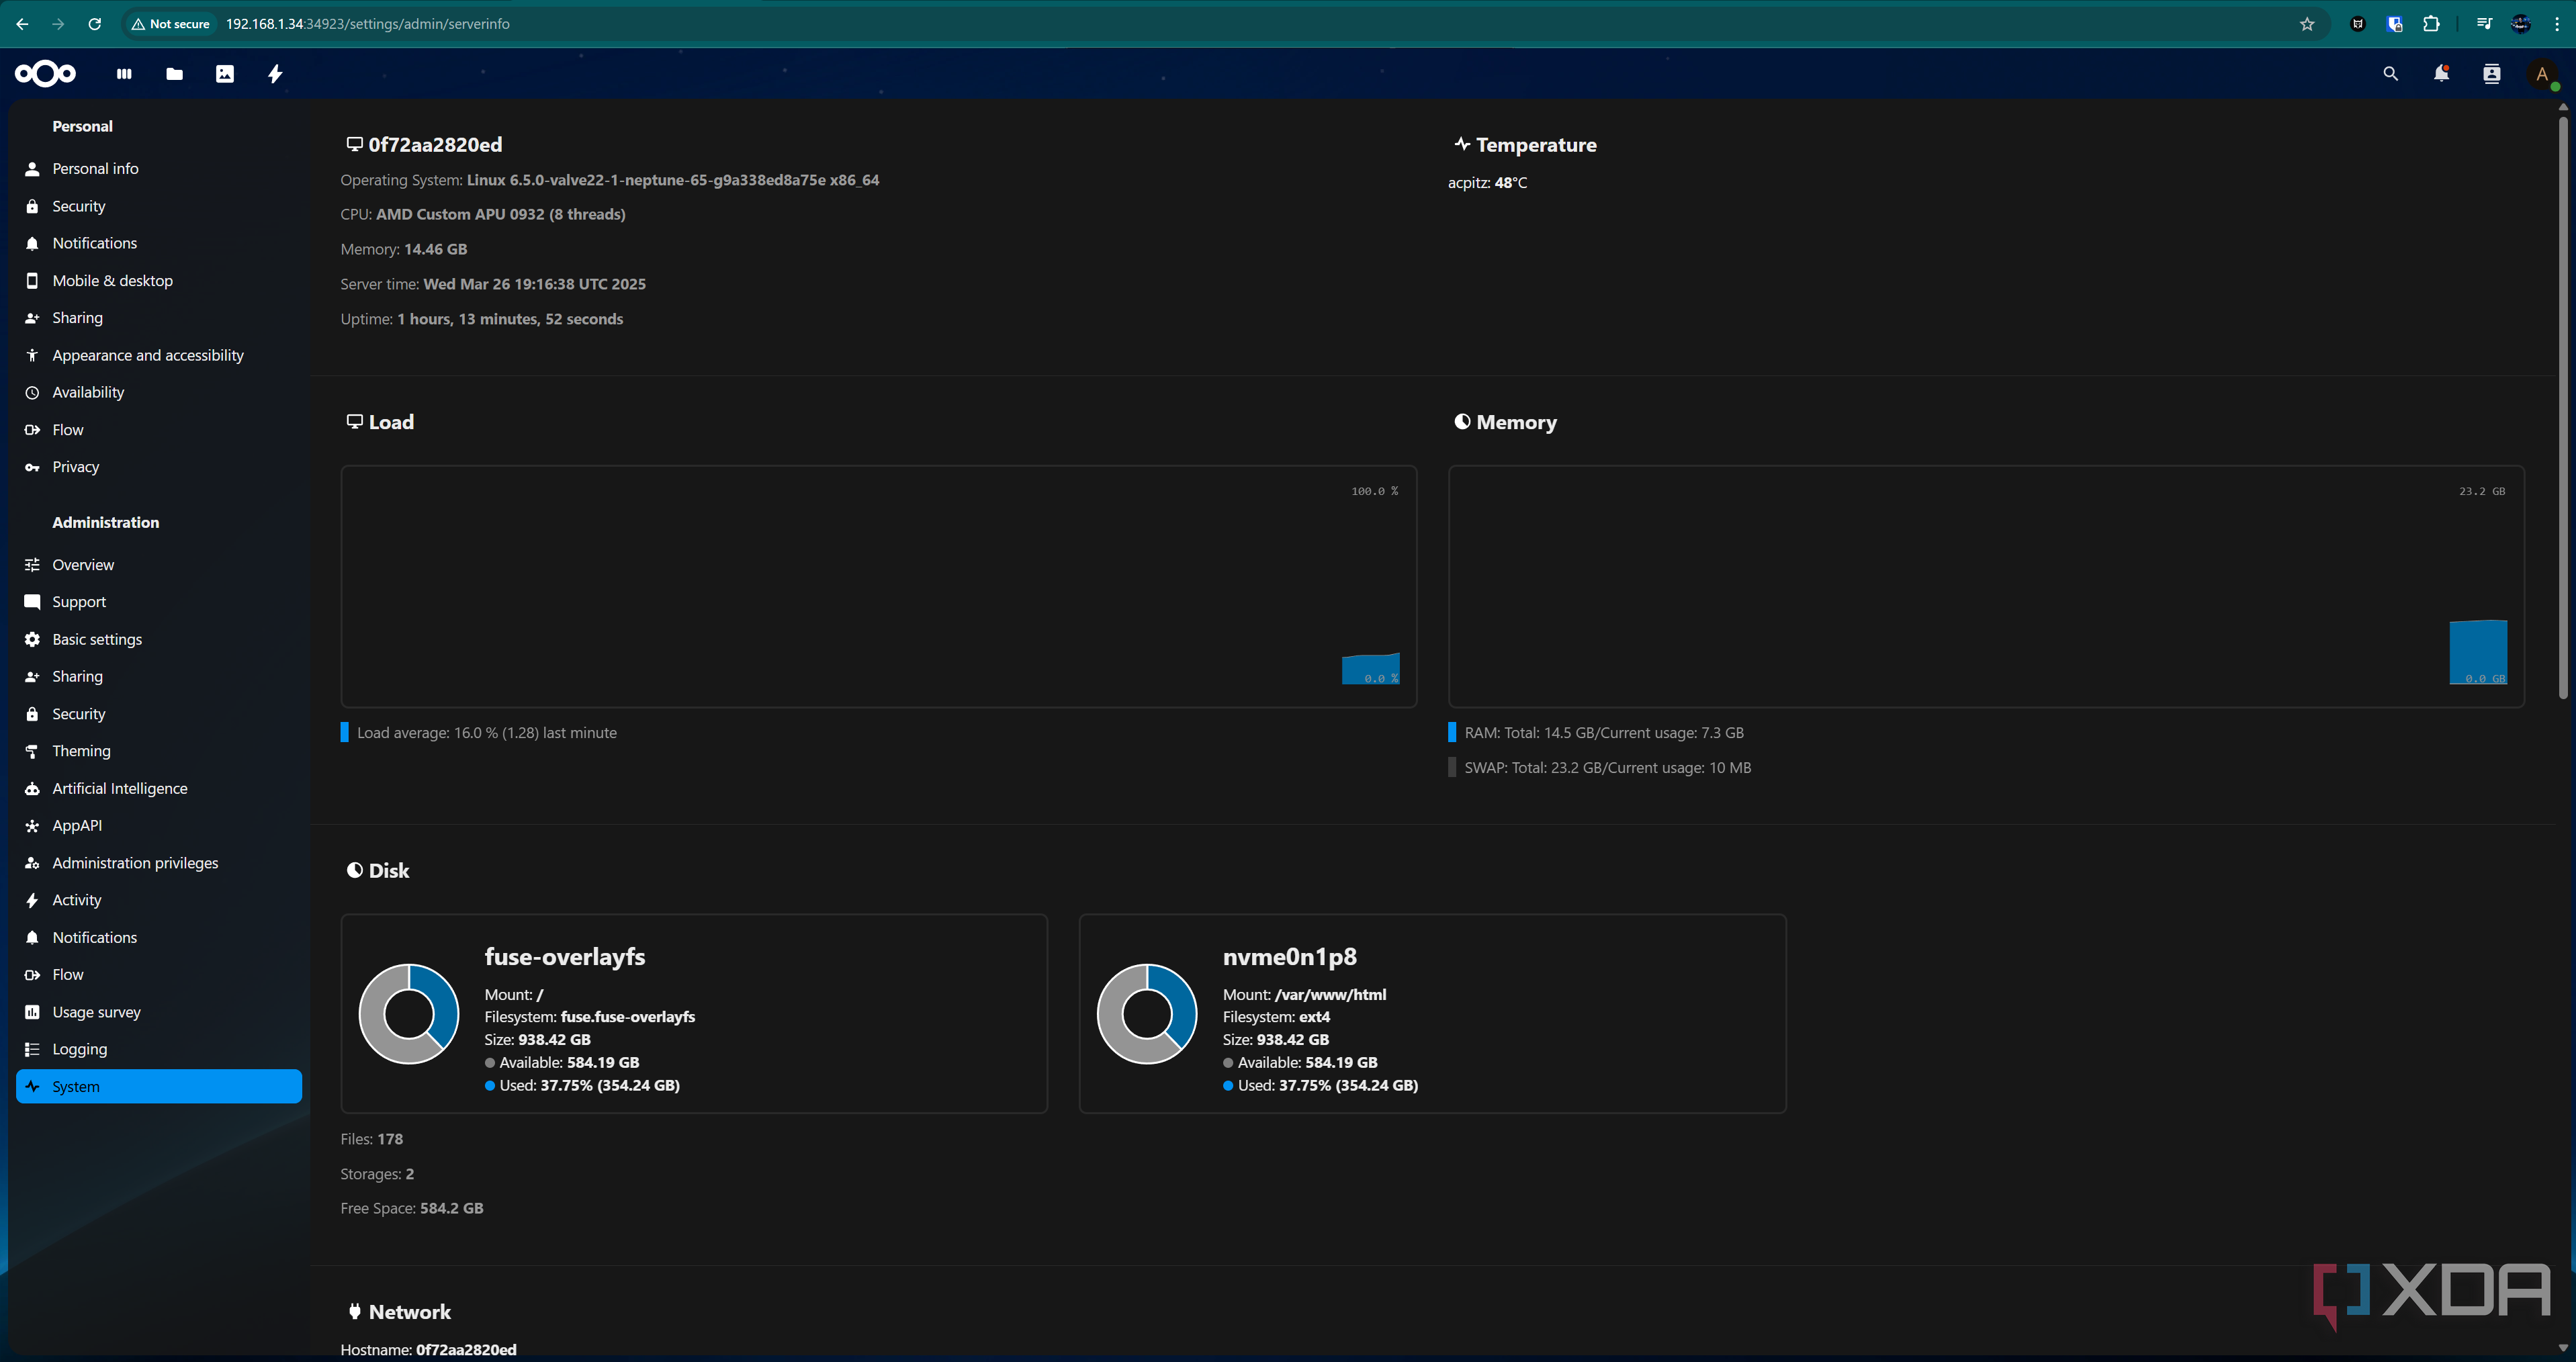This screenshot has height=1362, width=2576.
Task: Open Theming admin settings
Action: tap(159, 751)
